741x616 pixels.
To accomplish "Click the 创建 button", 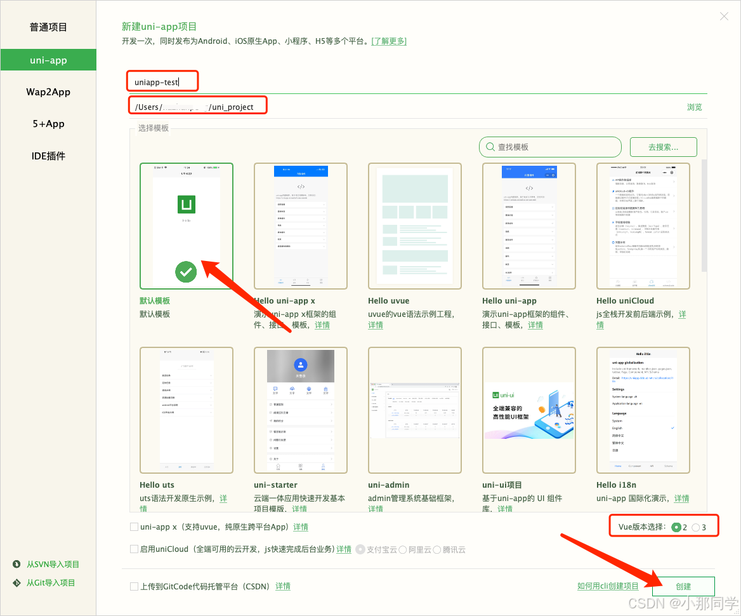I will [683, 586].
